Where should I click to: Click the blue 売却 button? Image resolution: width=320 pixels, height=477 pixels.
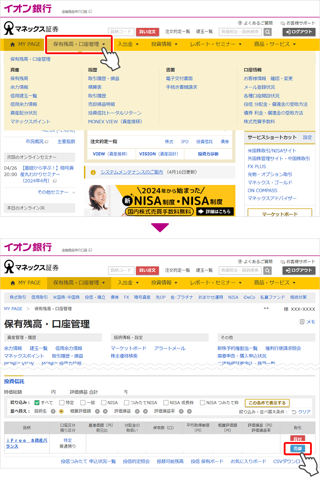coord(298,448)
